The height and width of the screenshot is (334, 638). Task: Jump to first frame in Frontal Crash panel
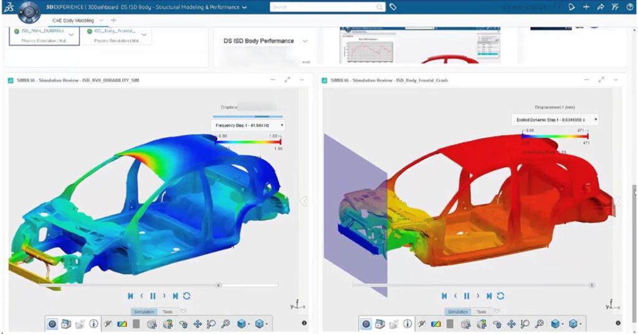(x=444, y=296)
